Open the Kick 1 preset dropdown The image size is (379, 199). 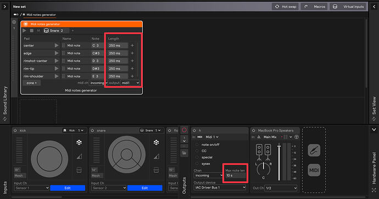tap(74, 130)
